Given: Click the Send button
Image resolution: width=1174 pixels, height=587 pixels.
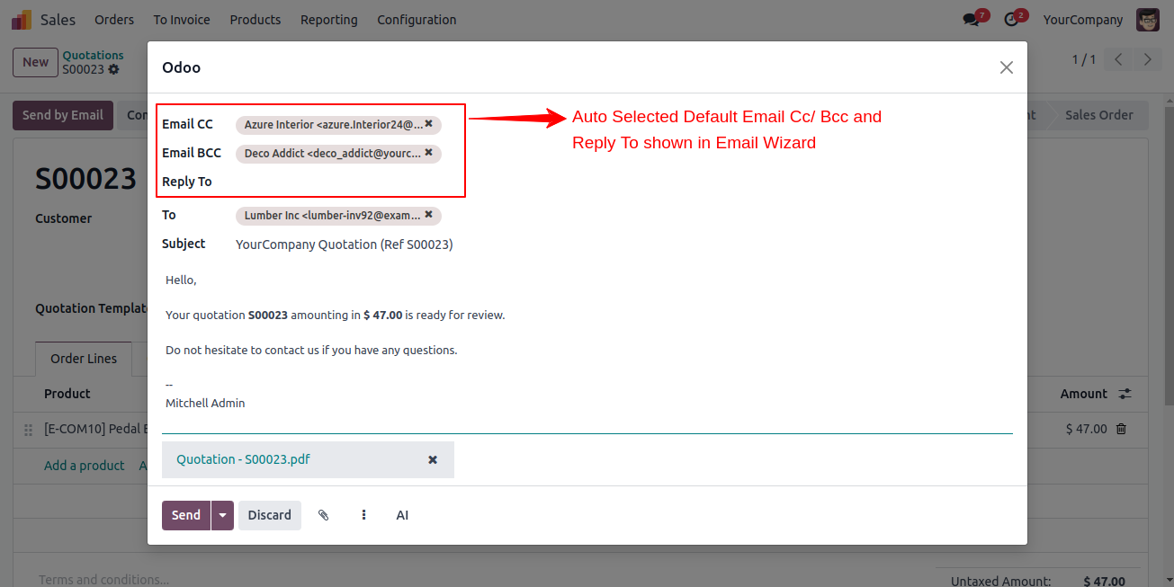Looking at the screenshot, I should pyautogui.click(x=186, y=515).
